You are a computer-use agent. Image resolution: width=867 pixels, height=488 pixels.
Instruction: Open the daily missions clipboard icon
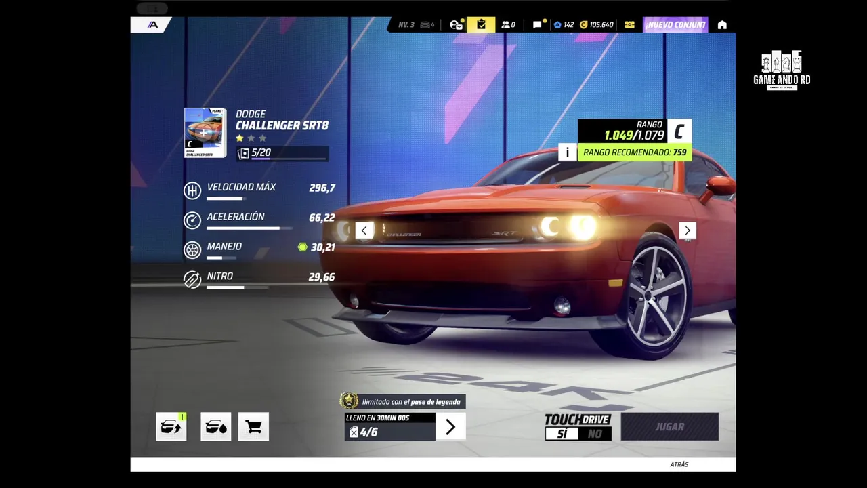(481, 25)
